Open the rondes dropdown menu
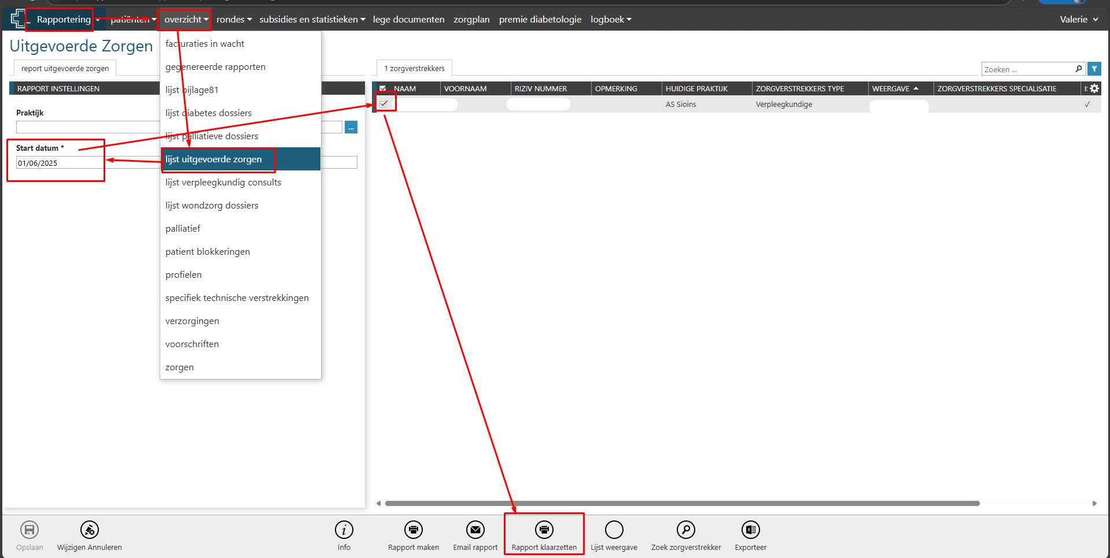 [234, 20]
